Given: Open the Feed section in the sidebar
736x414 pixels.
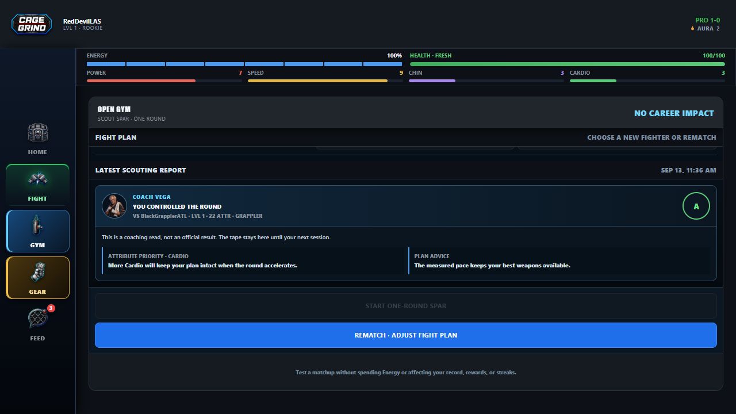Looking at the screenshot, I should point(37,324).
